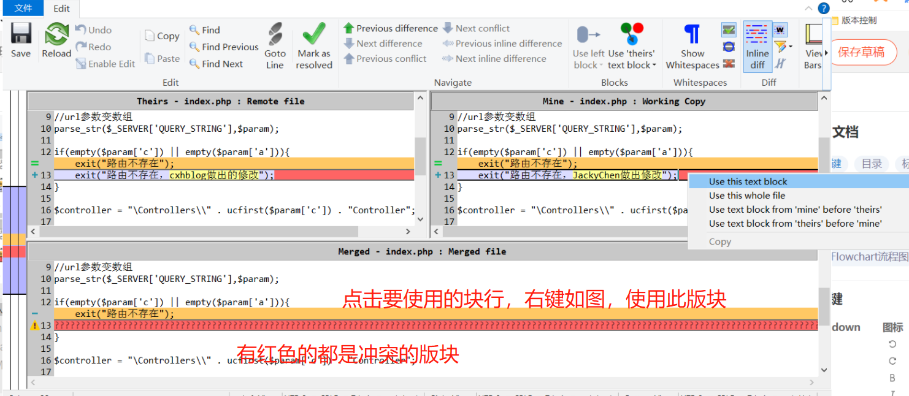This screenshot has height=396, width=909.
Task: Click the 保存草稿 button
Action: pos(861,52)
